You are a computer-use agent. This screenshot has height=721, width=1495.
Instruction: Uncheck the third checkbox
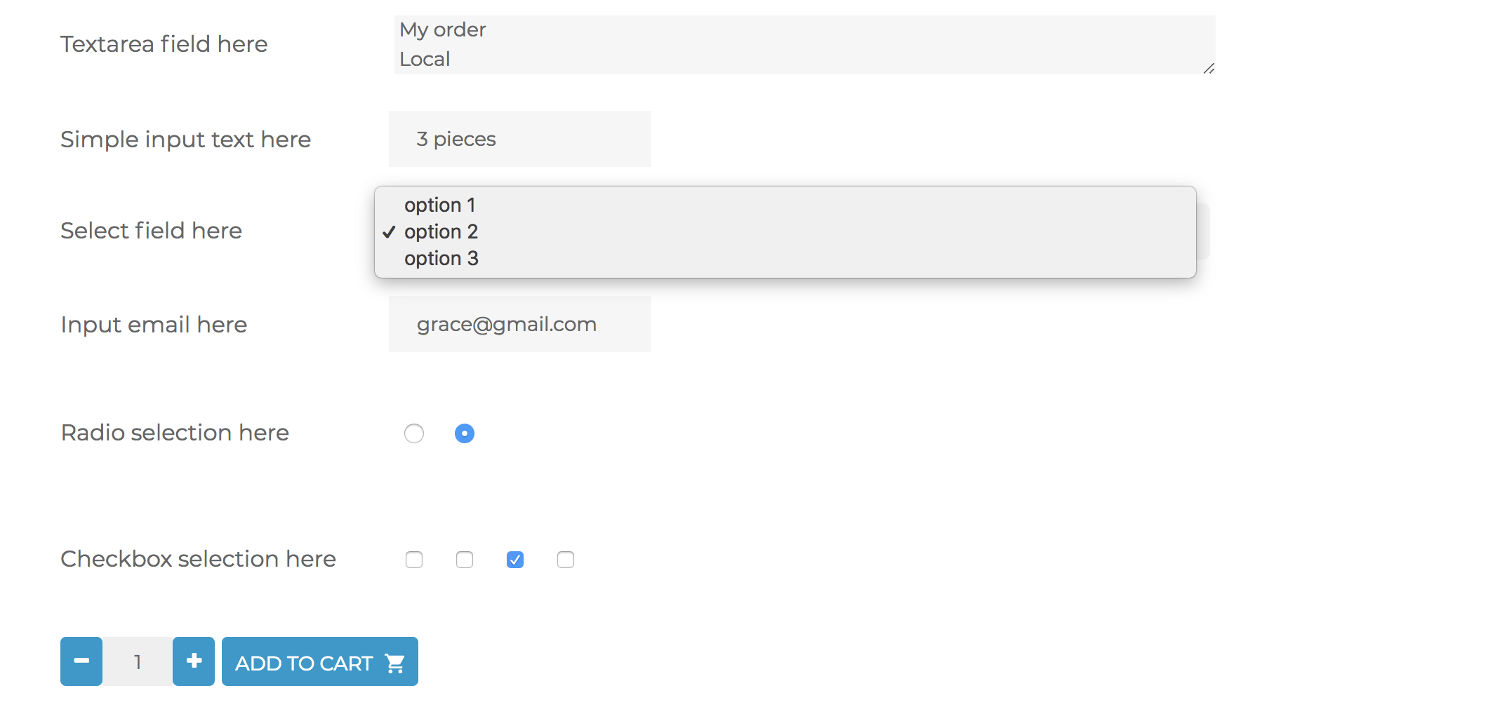coord(515,560)
